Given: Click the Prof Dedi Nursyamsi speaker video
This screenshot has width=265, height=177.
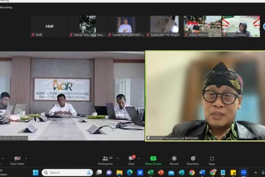Looking at the screenshot, I should [x=205, y=96].
